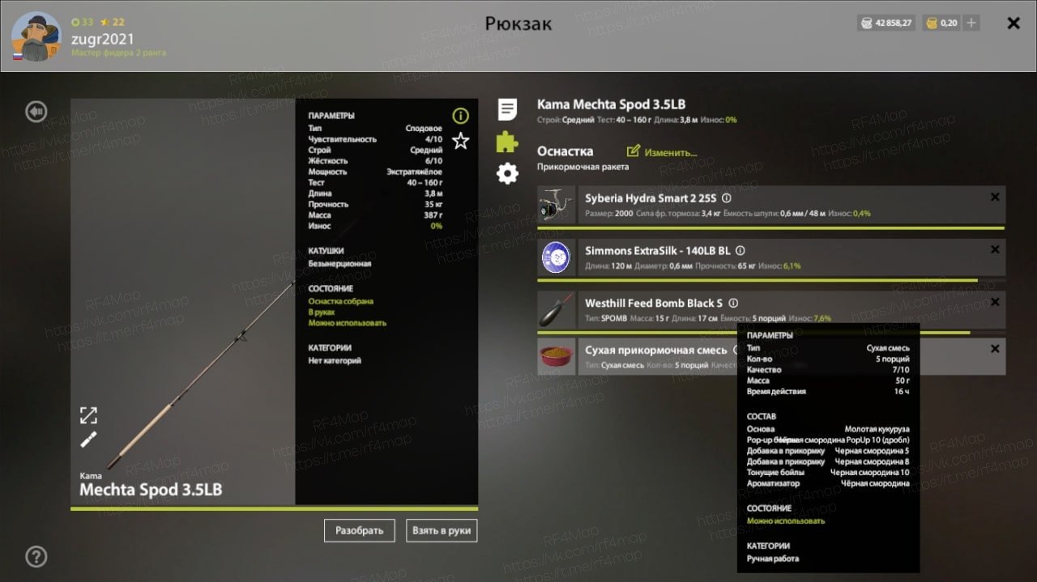Click the plus button to add gold
The image size is (1037, 582).
pyautogui.click(x=971, y=23)
